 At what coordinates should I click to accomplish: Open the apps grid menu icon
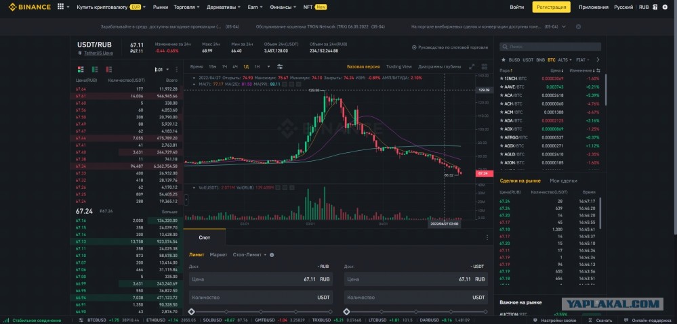(x=60, y=7)
